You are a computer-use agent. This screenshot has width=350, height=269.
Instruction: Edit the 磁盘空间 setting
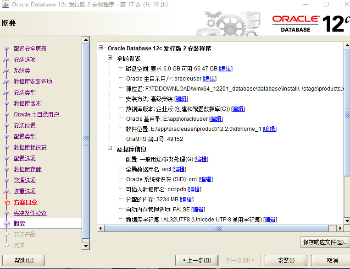(226, 69)
